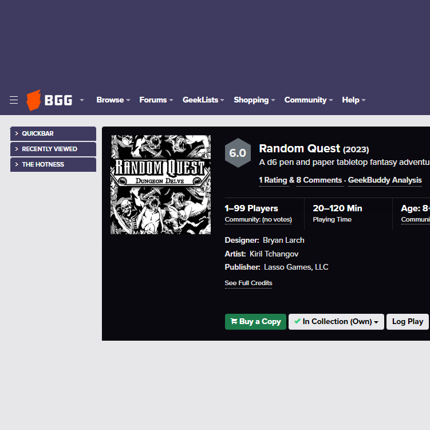Screen dimensions: 430x430
Task: Open Community player count votes link
Action: [258, 220]
